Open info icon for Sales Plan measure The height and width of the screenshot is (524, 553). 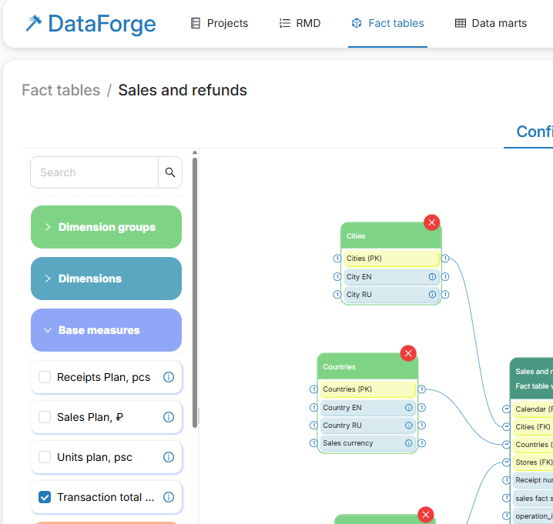click(169, 417)
